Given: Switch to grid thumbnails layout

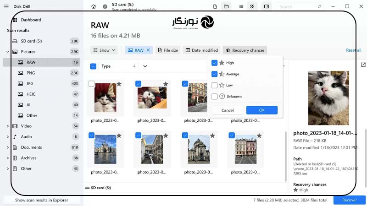Looking at the screenshot, I should coord(252,6).
